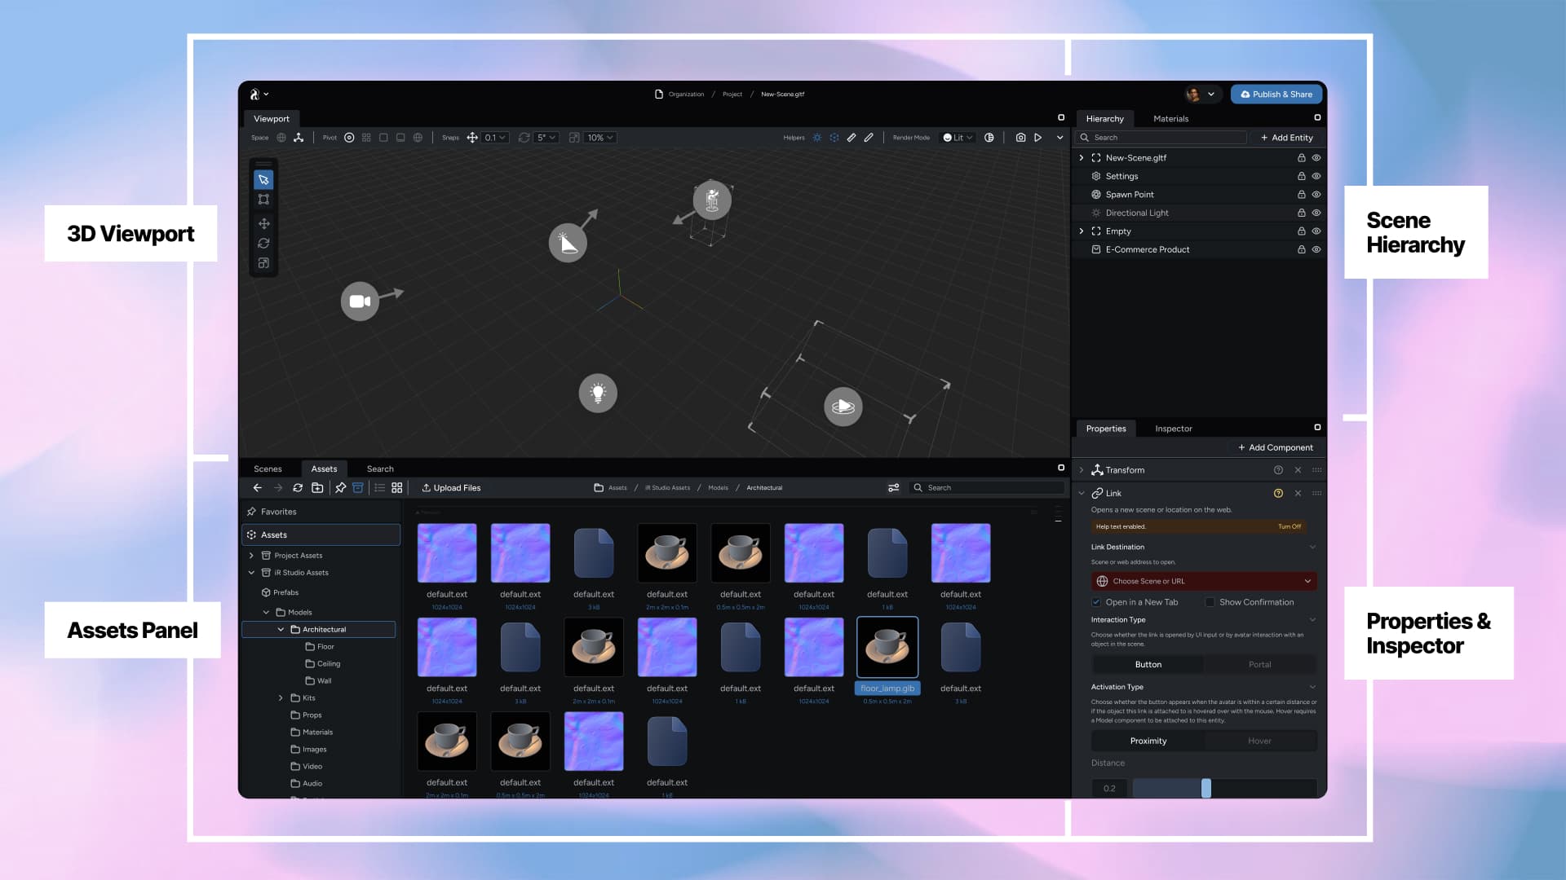This screenshot has width=1566, height=880.
Task: Adjust the Distance slider in the Link component
Action: [1205, 788]
